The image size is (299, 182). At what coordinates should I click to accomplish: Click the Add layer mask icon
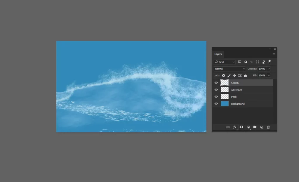[241, 127]
